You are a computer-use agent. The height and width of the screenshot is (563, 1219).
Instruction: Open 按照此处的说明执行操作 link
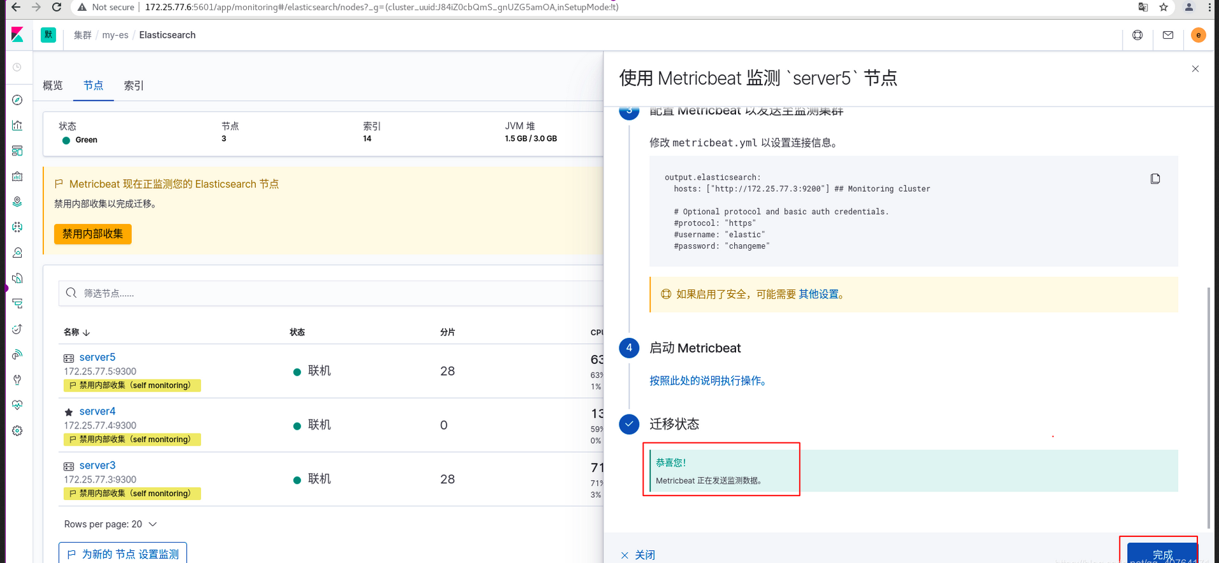coord(708,381)
